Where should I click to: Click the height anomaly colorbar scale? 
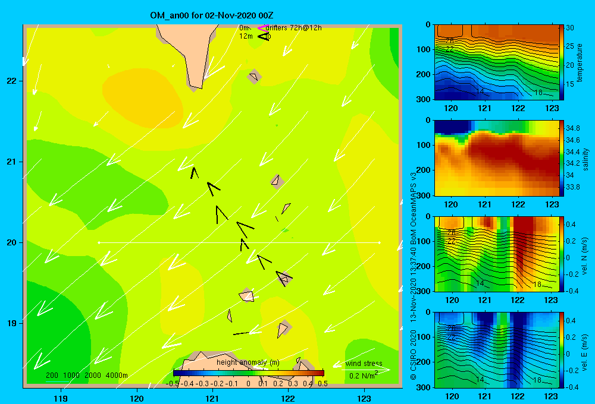248,373
